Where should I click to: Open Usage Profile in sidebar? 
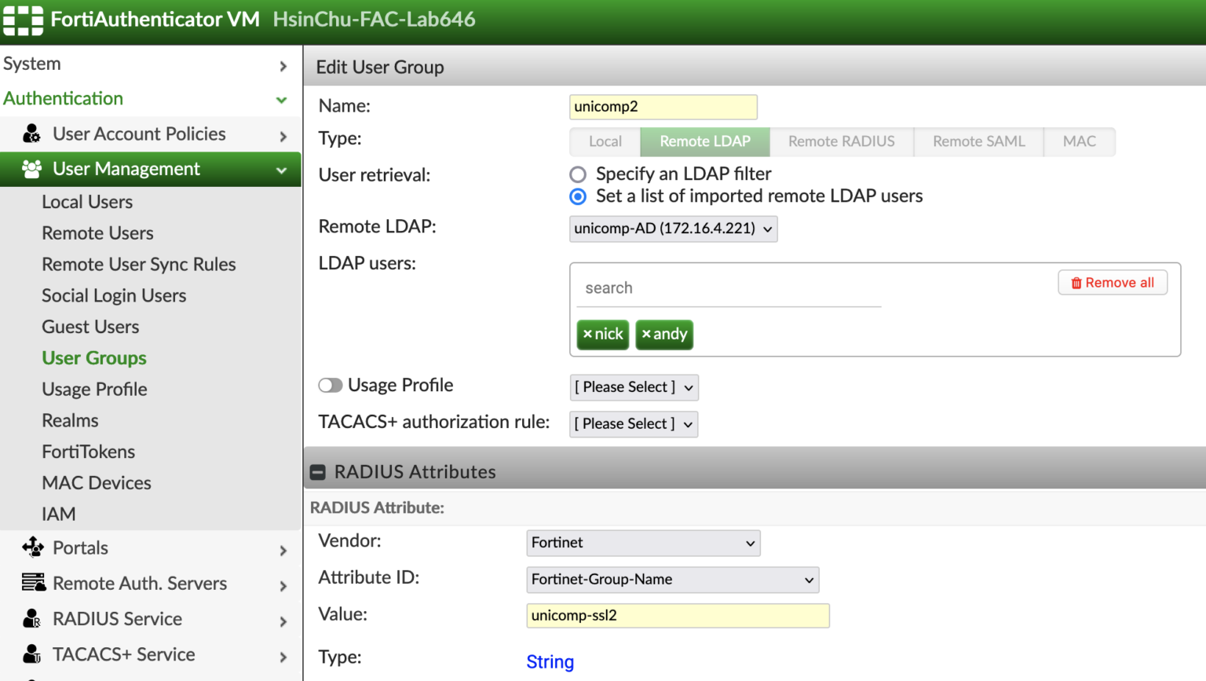[94, 390]
